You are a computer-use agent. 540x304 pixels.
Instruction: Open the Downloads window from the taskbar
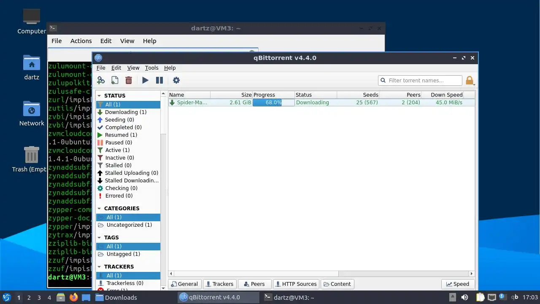[116, 297]
